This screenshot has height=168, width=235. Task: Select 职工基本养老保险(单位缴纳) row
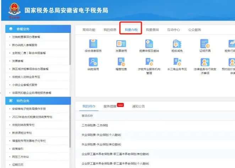[x=155, y=154]
